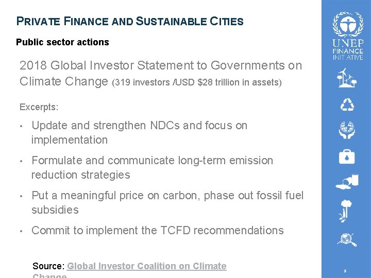Select the Public sector actions subtitle
This screenshot has height=278, width=371.
(62, 42)
